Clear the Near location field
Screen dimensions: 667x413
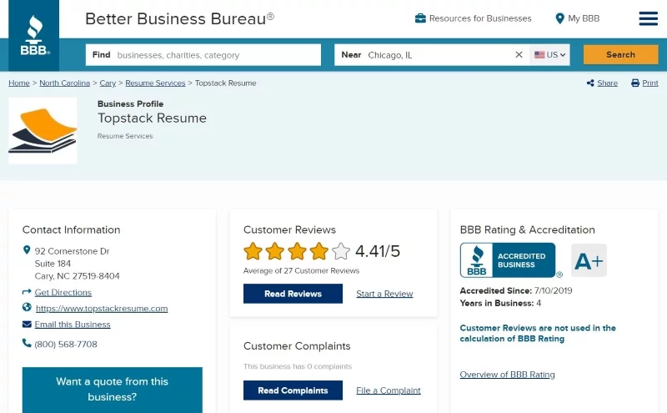tap(519, 54)
